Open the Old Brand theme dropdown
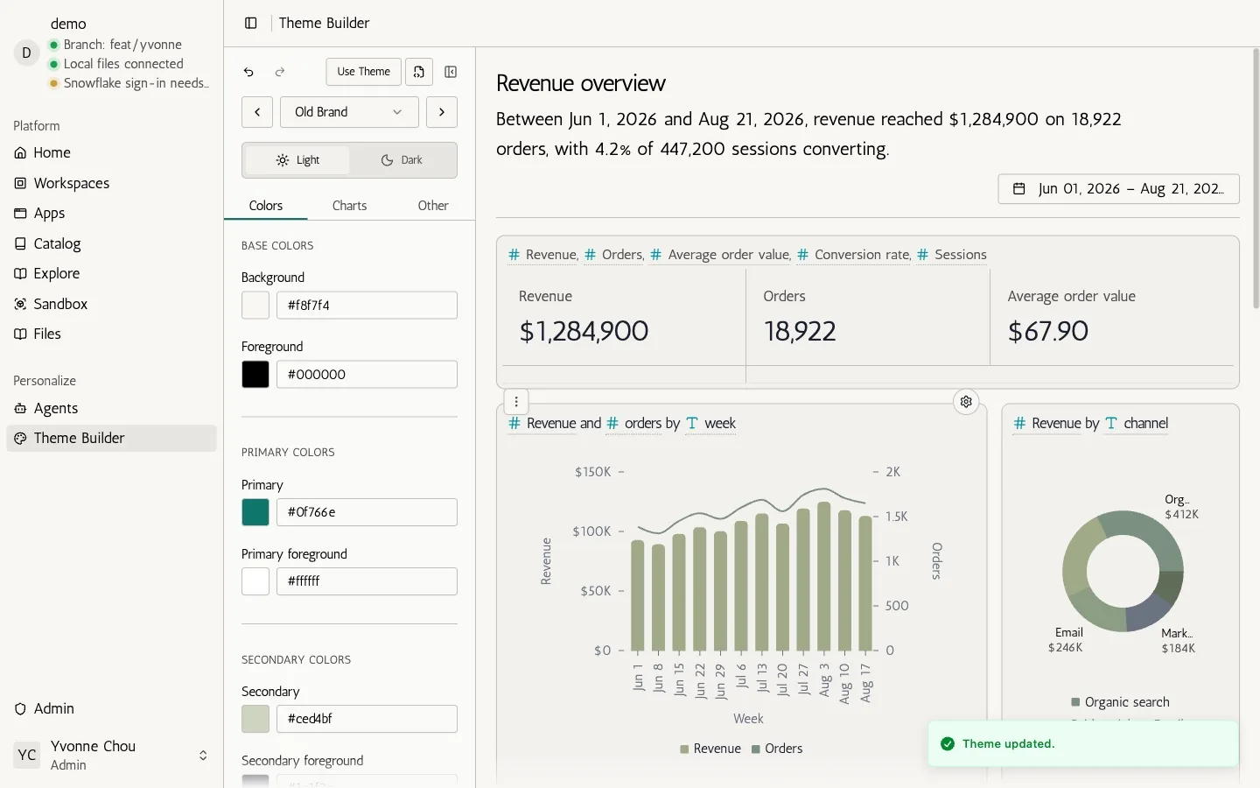 [x=349, y=112]
